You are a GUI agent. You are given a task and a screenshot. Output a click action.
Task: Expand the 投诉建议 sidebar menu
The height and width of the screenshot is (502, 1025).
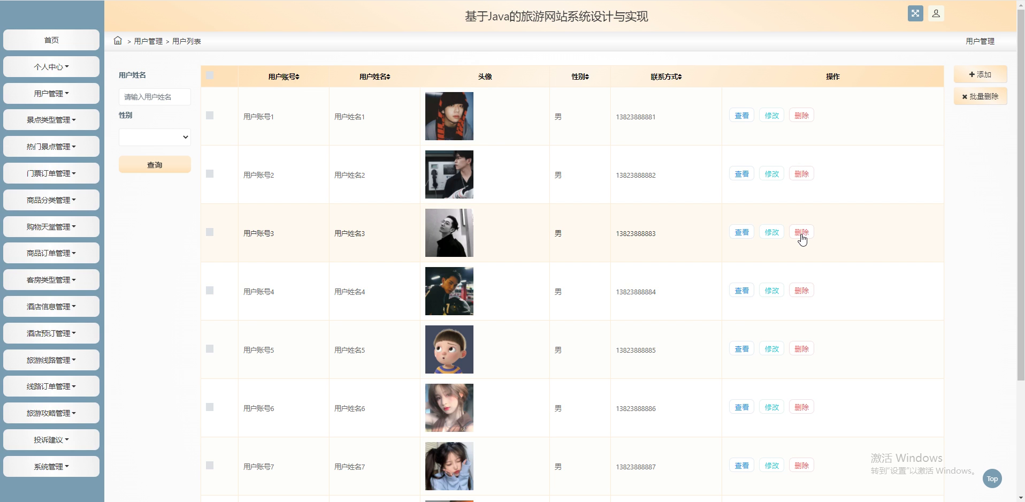point(51,440)
